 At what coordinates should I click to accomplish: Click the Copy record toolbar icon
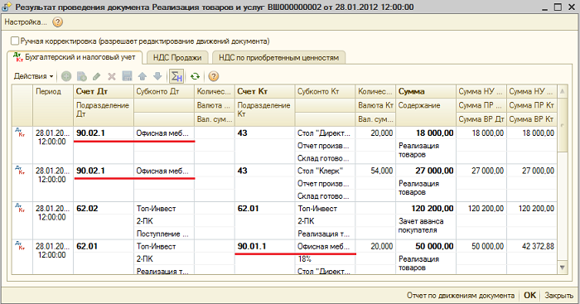[x=82, y=76]
